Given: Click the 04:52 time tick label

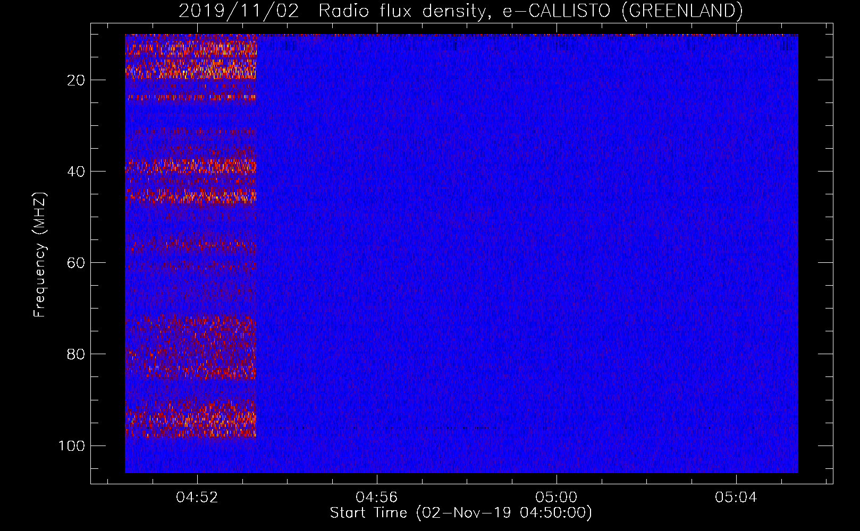Looking at the screenshot, I should (x=197, y=498).
